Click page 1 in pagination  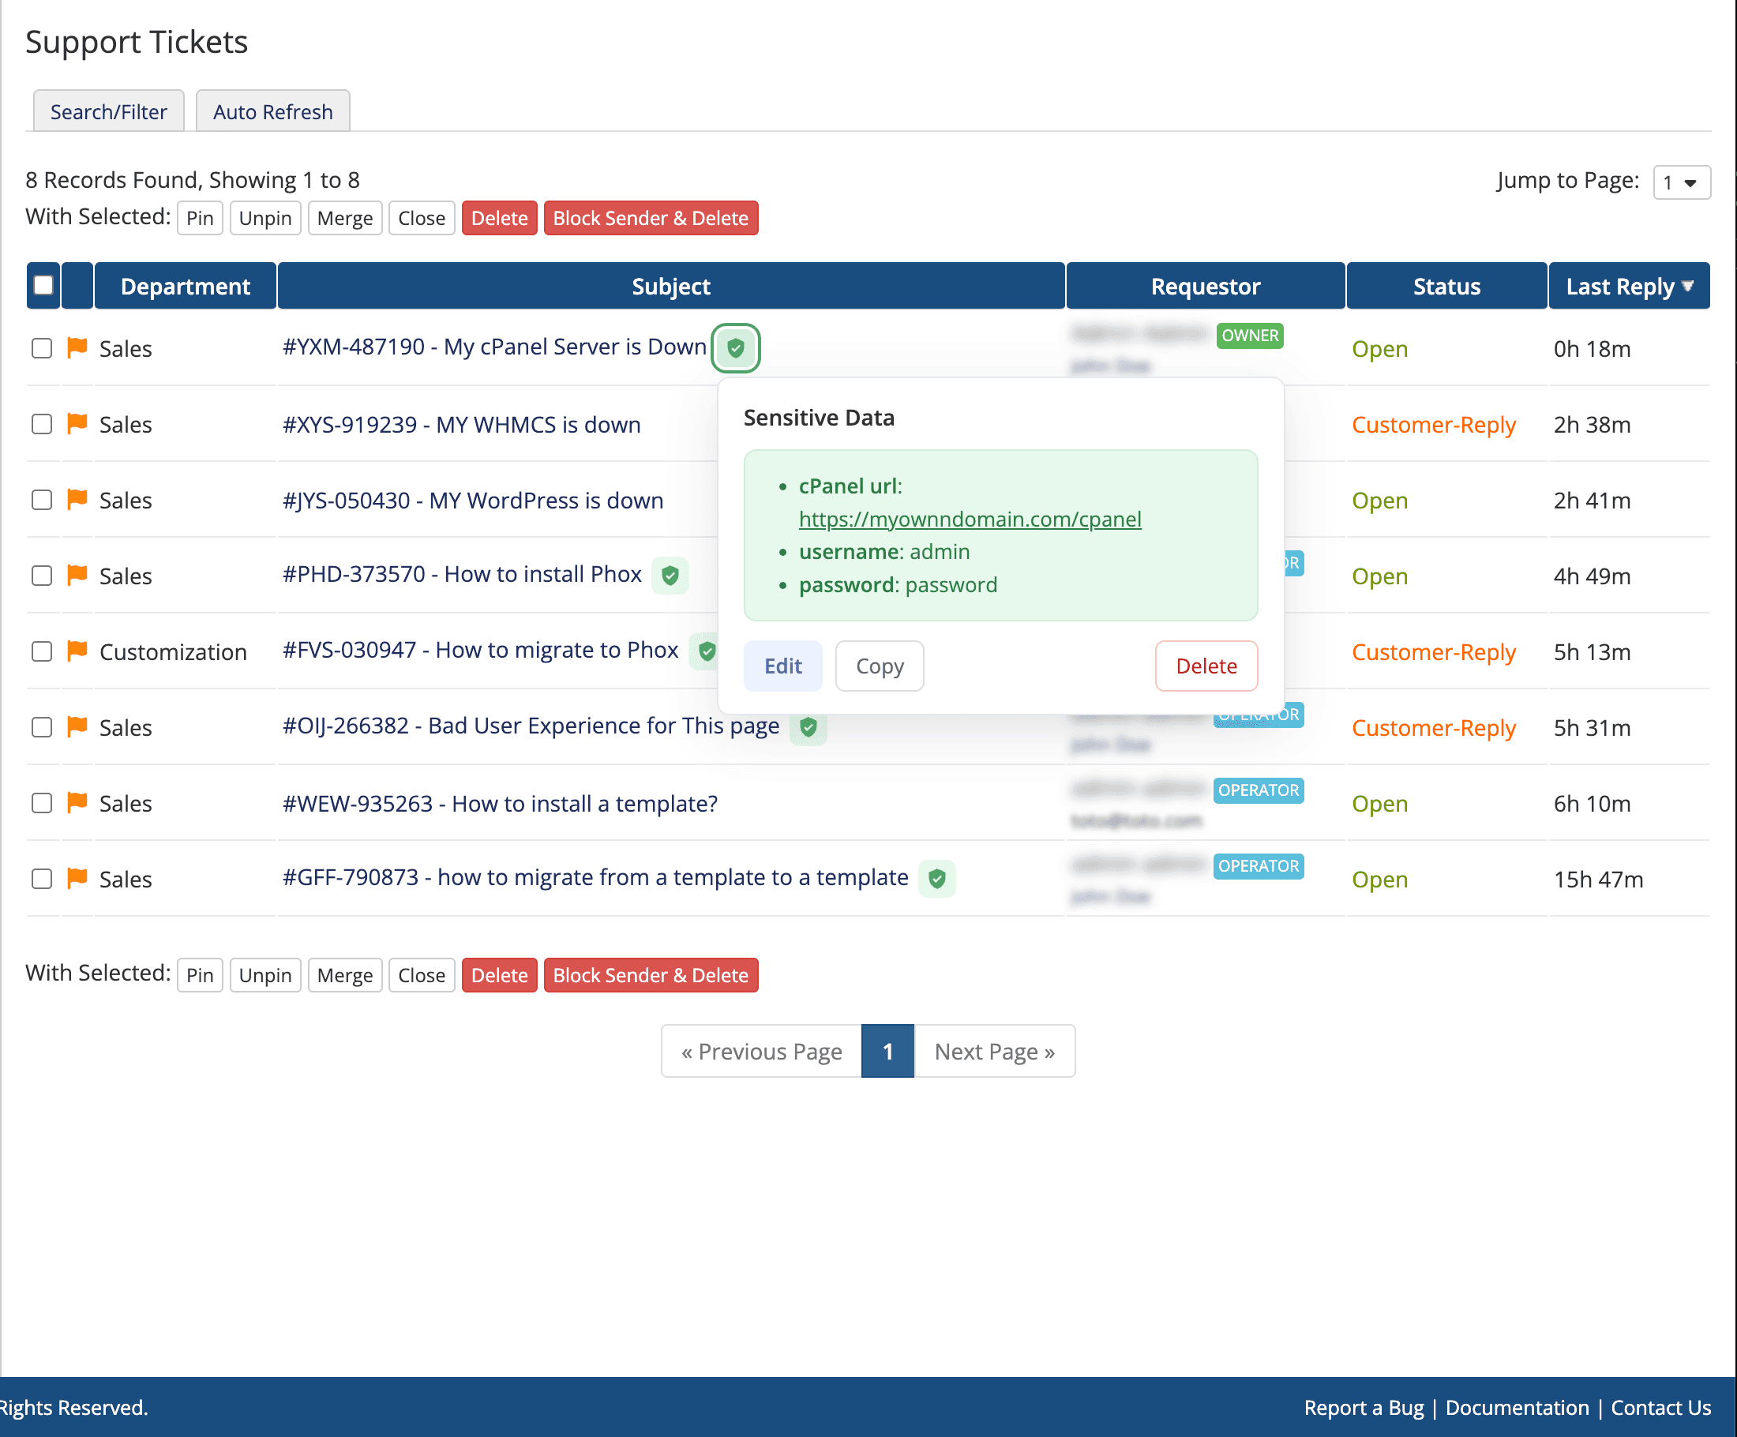887,1051
